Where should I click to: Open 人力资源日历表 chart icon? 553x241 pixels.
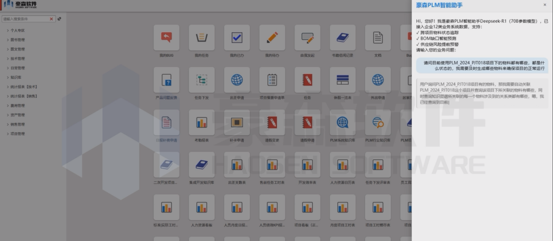click(342, 165)
